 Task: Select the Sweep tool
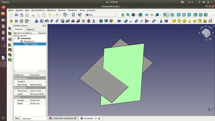pos(78,21)
